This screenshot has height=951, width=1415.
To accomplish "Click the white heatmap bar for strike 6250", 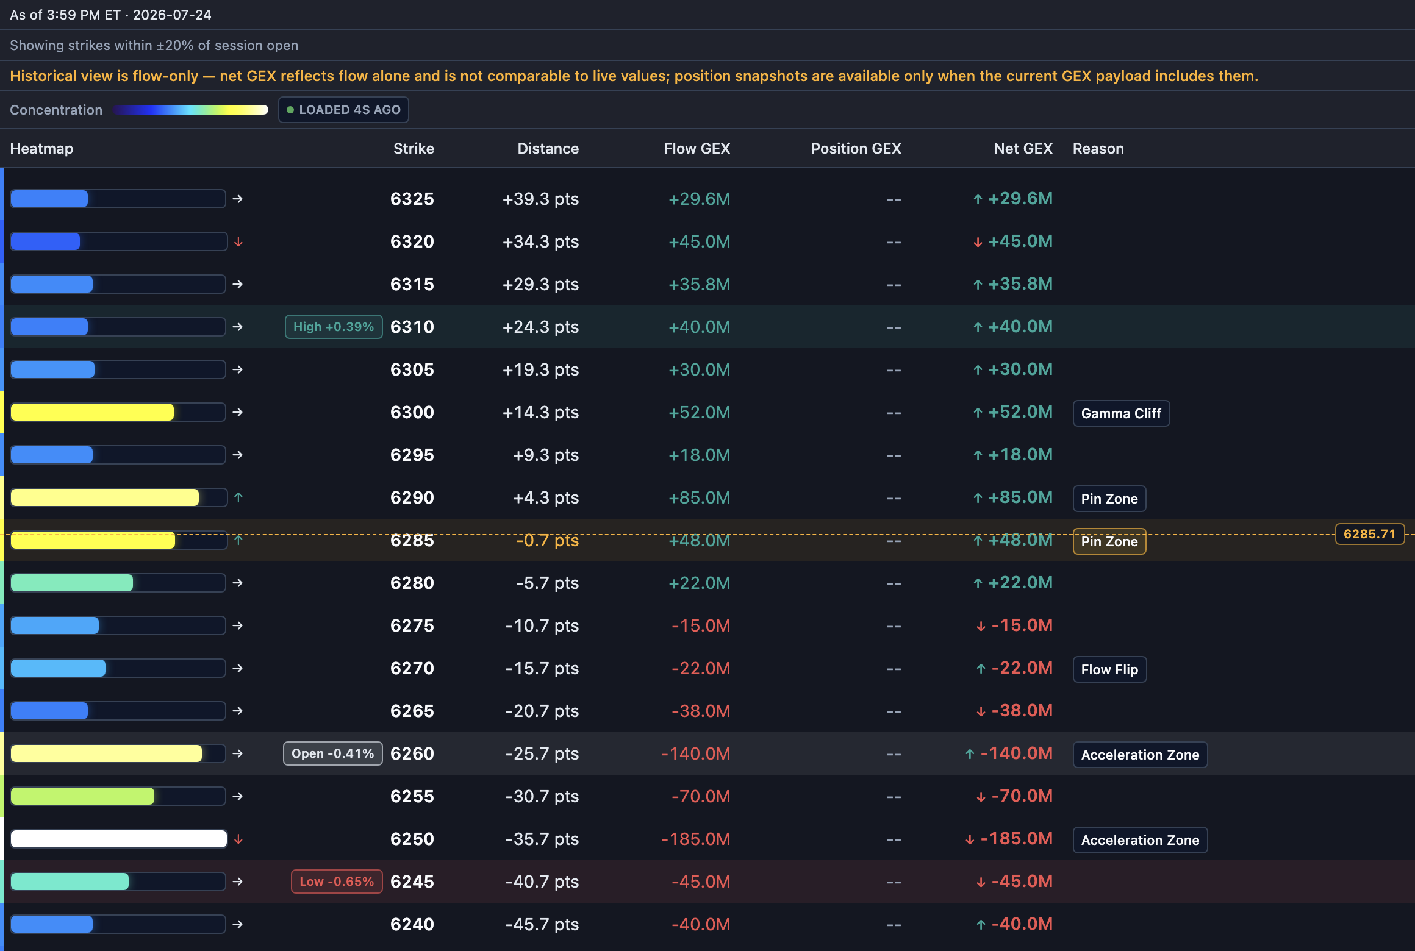I will pos(119,839).
